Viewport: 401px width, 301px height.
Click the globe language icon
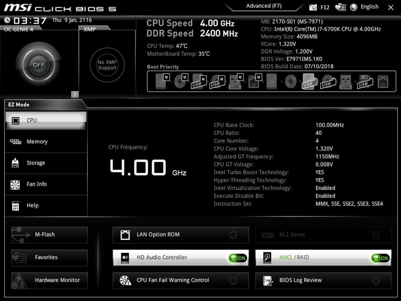[x=354, y=7]
